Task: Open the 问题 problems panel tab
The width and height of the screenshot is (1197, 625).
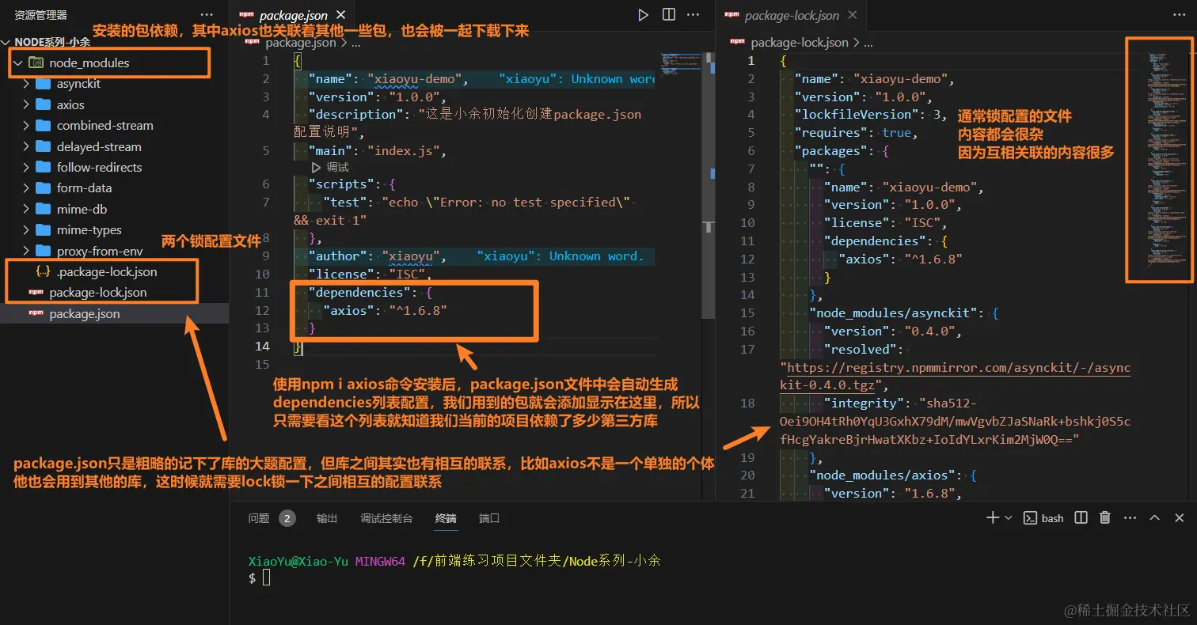Action: (259, 518)
